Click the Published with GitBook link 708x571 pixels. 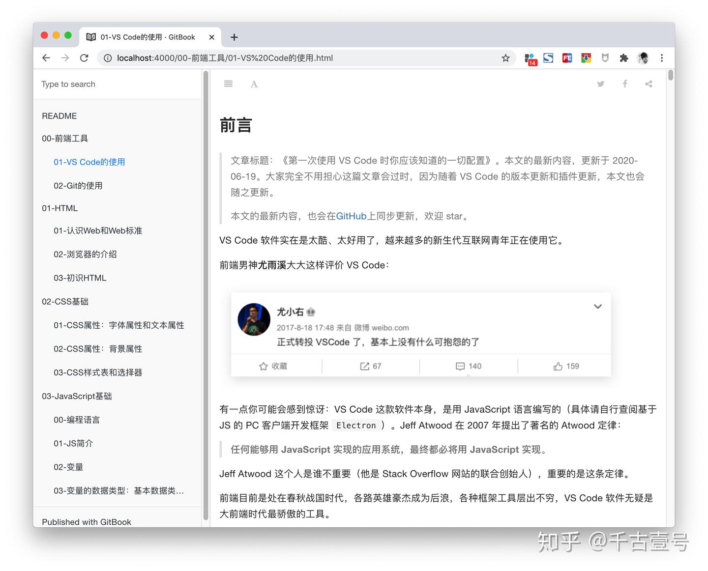86,522
